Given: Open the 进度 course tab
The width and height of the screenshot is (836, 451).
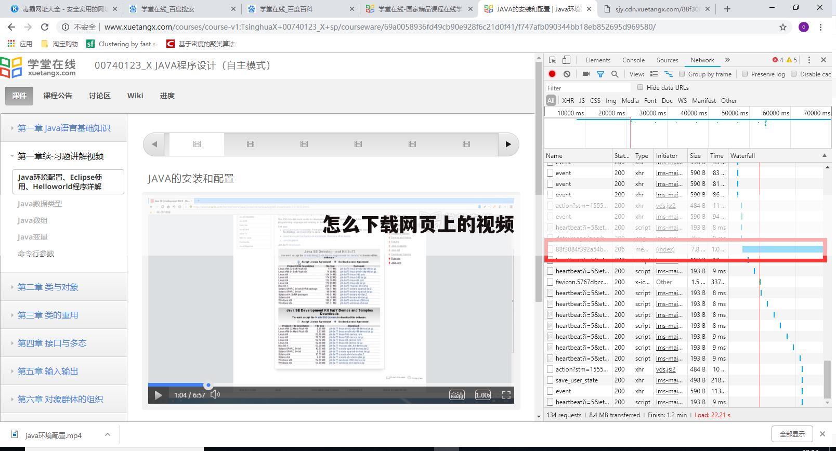Looking at the screenshot, I should (x=167, y=96).
